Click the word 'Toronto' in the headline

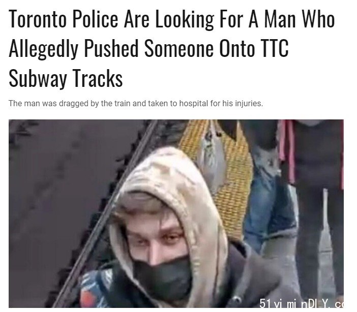(38, 19)
